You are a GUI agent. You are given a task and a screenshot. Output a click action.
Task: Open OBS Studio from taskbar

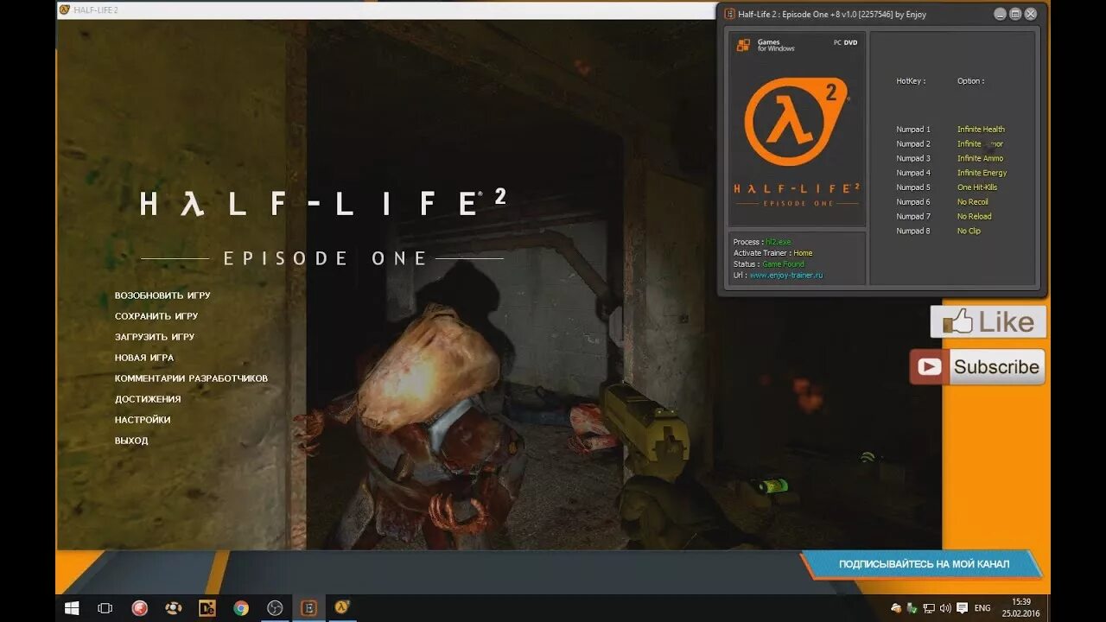(275, 608)
